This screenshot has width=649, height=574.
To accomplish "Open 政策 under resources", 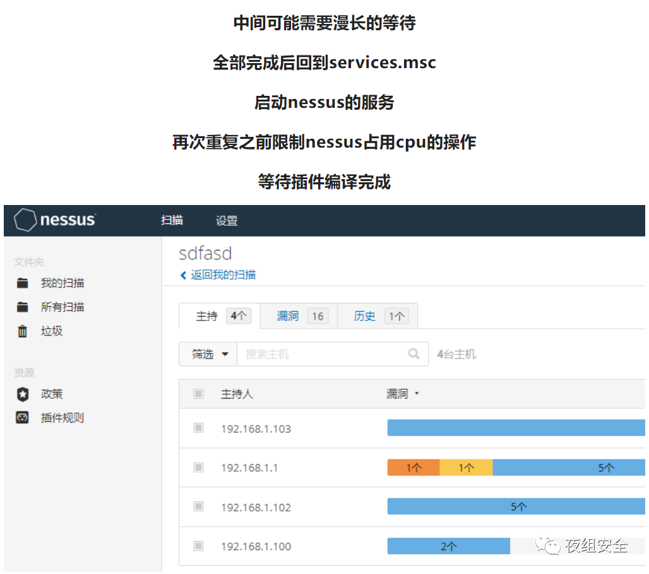I will coord(52,394).
